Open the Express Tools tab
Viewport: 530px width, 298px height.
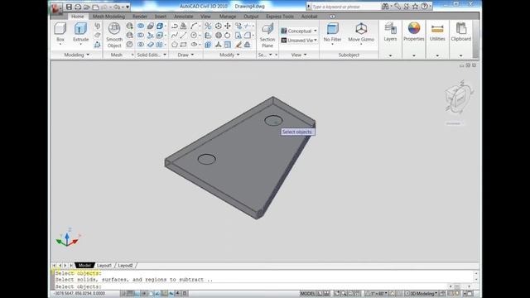pos(280,17)
